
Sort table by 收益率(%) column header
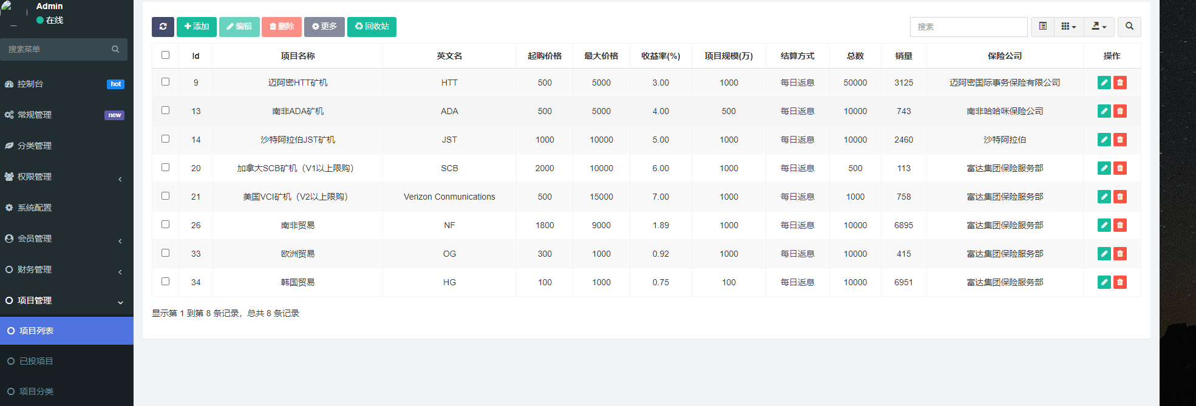(x=661, y=56)
